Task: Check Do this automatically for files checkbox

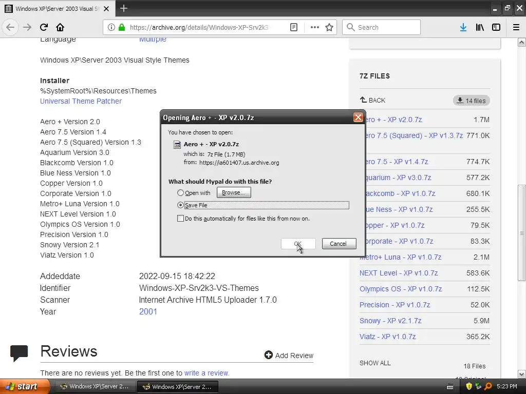Action: point(180,219)
